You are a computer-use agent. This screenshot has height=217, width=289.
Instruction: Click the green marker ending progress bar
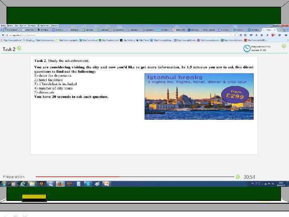coord(238,176)
